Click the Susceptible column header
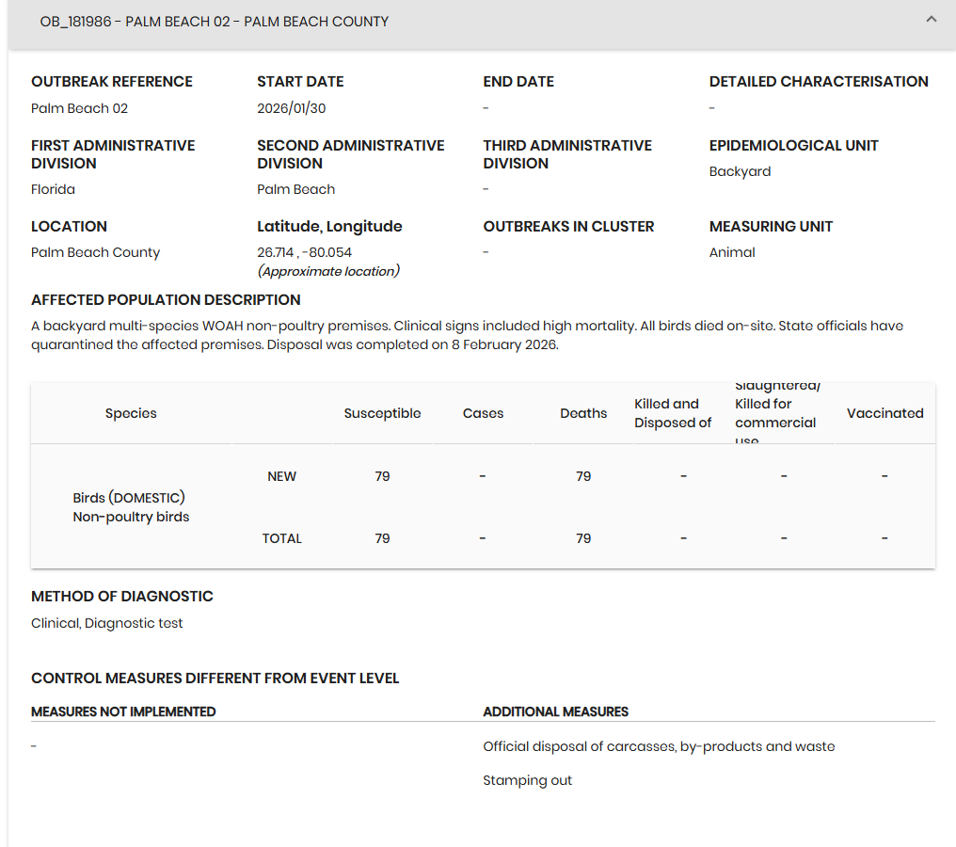Screen dimensions: 956x847 pos(382,413)
